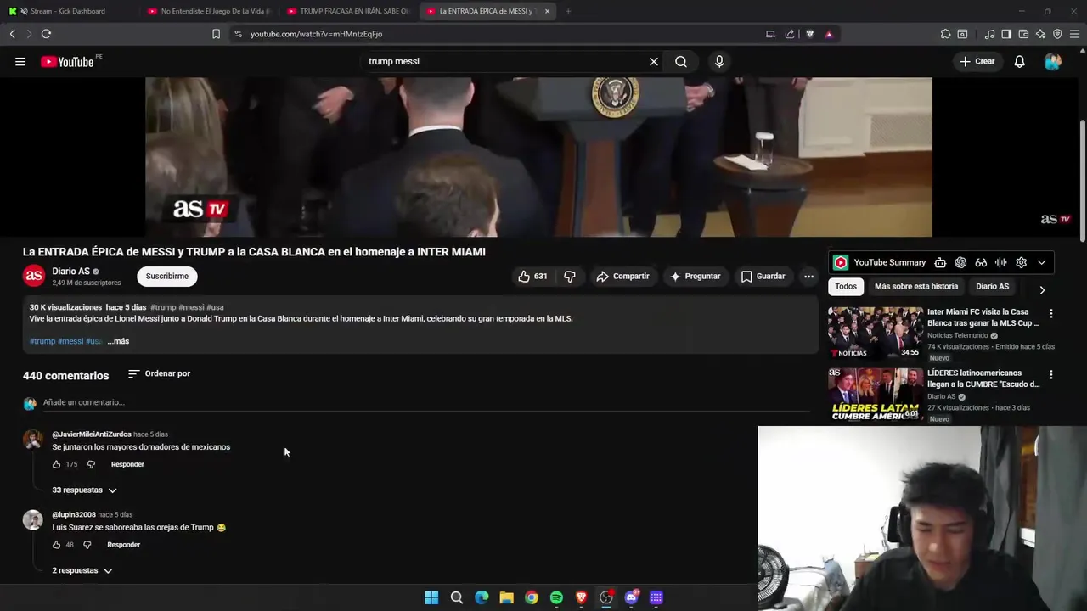Dislike the video with thumbs down
This screenshot has width=1087, height=611.
pyautogui.click(x=570, y=276)
